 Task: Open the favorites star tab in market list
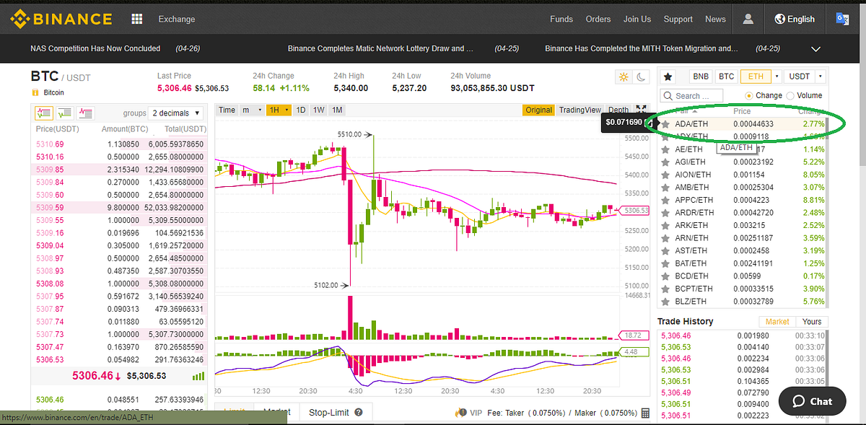point(669,76)
